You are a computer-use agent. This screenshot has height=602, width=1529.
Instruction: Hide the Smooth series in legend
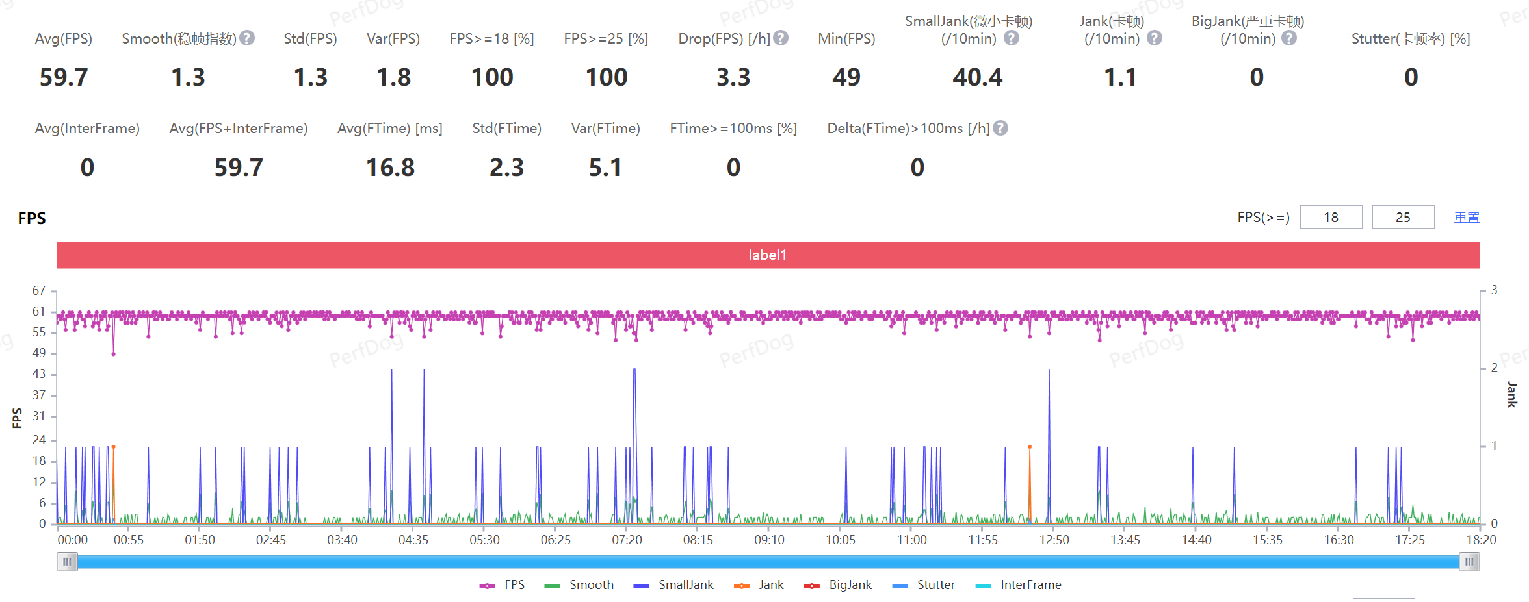(x=579, y=585)
